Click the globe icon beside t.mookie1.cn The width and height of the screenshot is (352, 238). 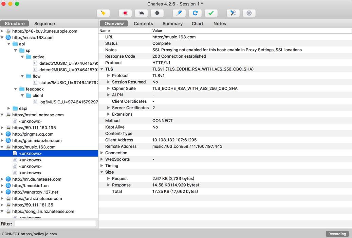8,185
